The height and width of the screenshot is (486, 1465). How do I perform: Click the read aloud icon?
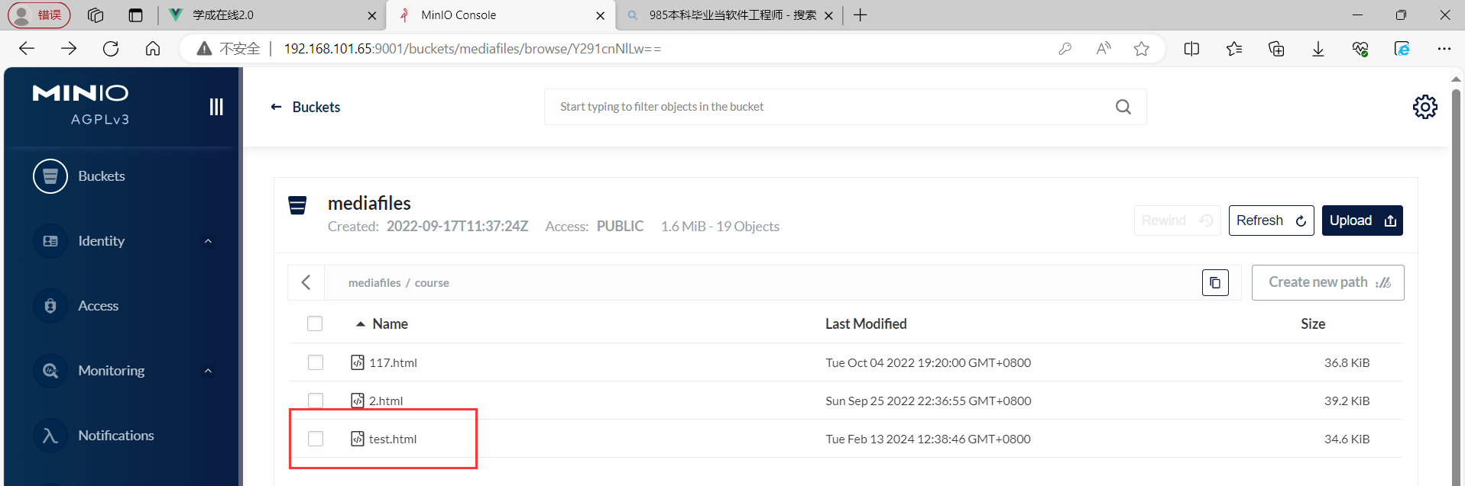click(1104, 49)
